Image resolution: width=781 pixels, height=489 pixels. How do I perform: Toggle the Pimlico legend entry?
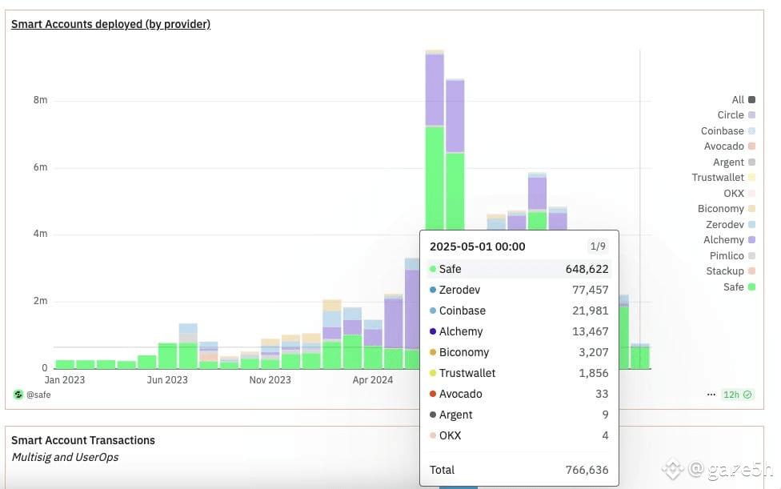732,255
